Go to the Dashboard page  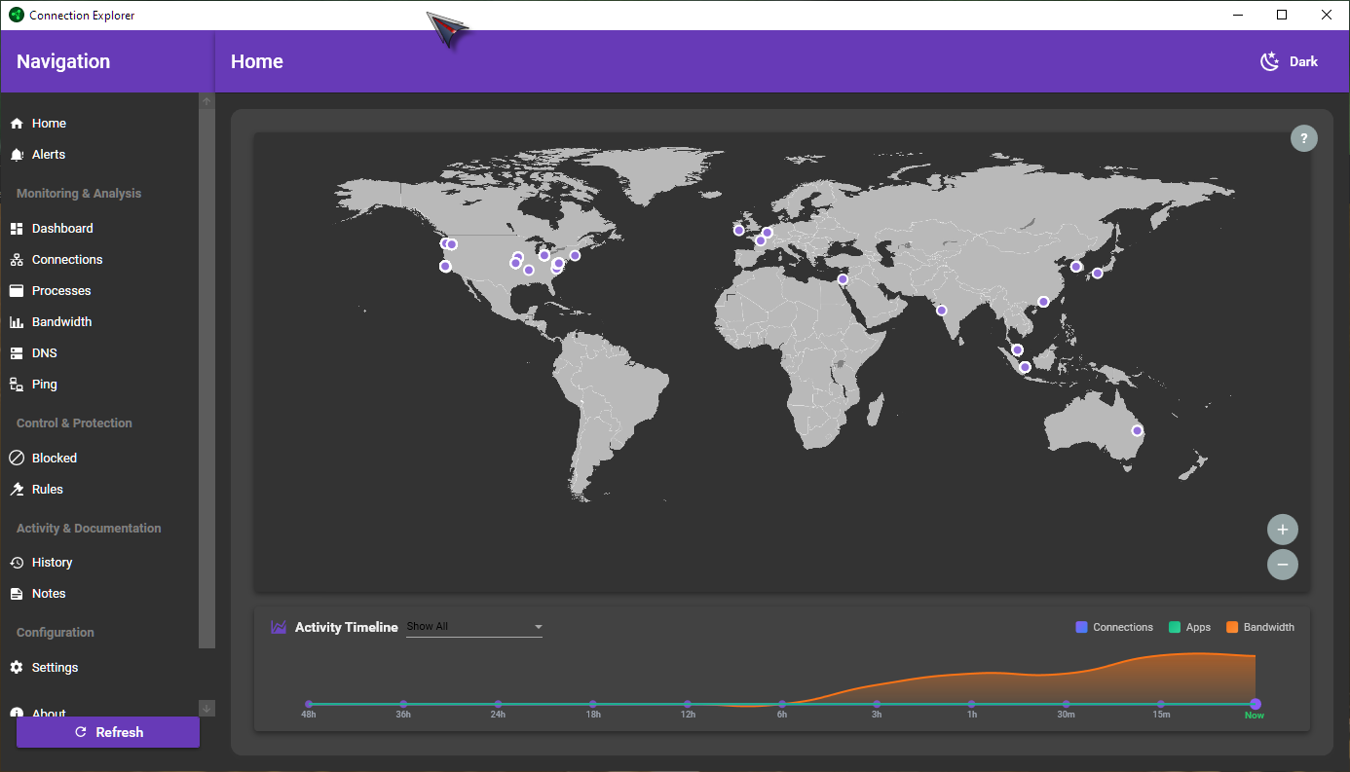[x=62, y=229]
